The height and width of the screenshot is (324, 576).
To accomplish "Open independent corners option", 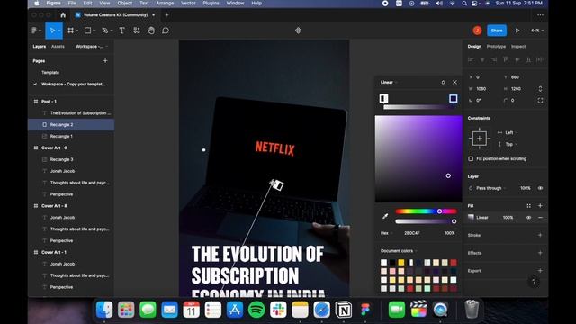I will (x=540, y=100).
